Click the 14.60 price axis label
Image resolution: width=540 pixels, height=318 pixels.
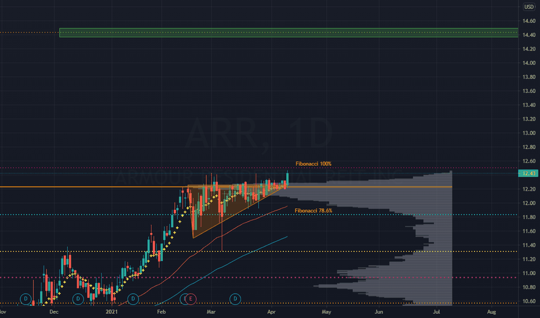click(x=528, y=21)
